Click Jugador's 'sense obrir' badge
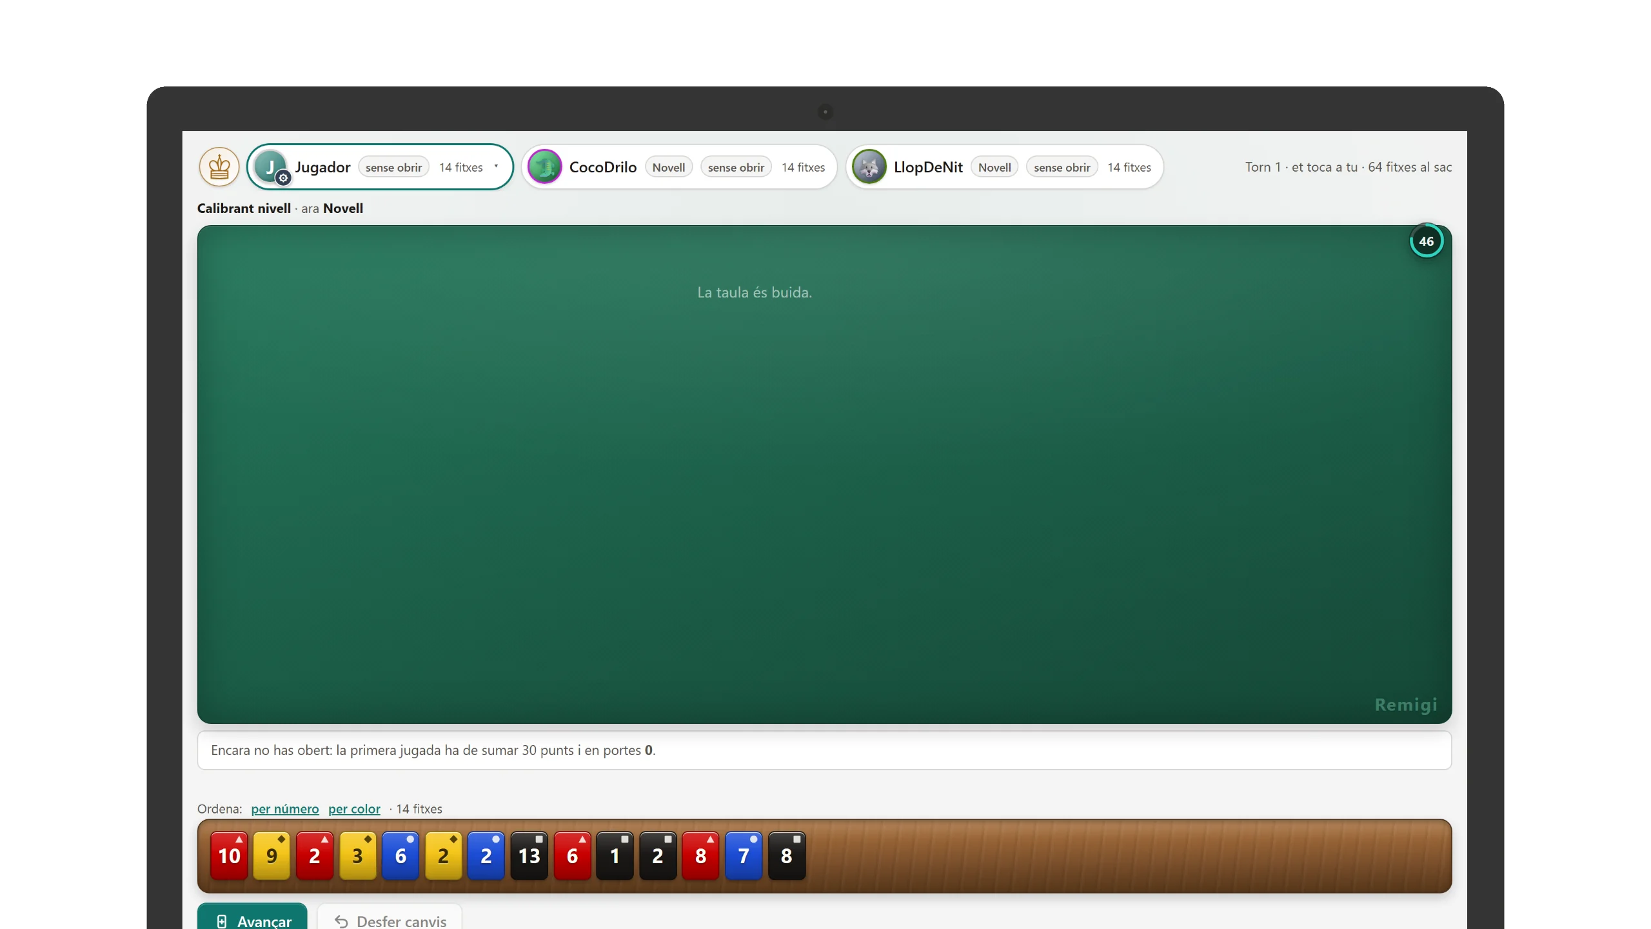 click(393, 167)
